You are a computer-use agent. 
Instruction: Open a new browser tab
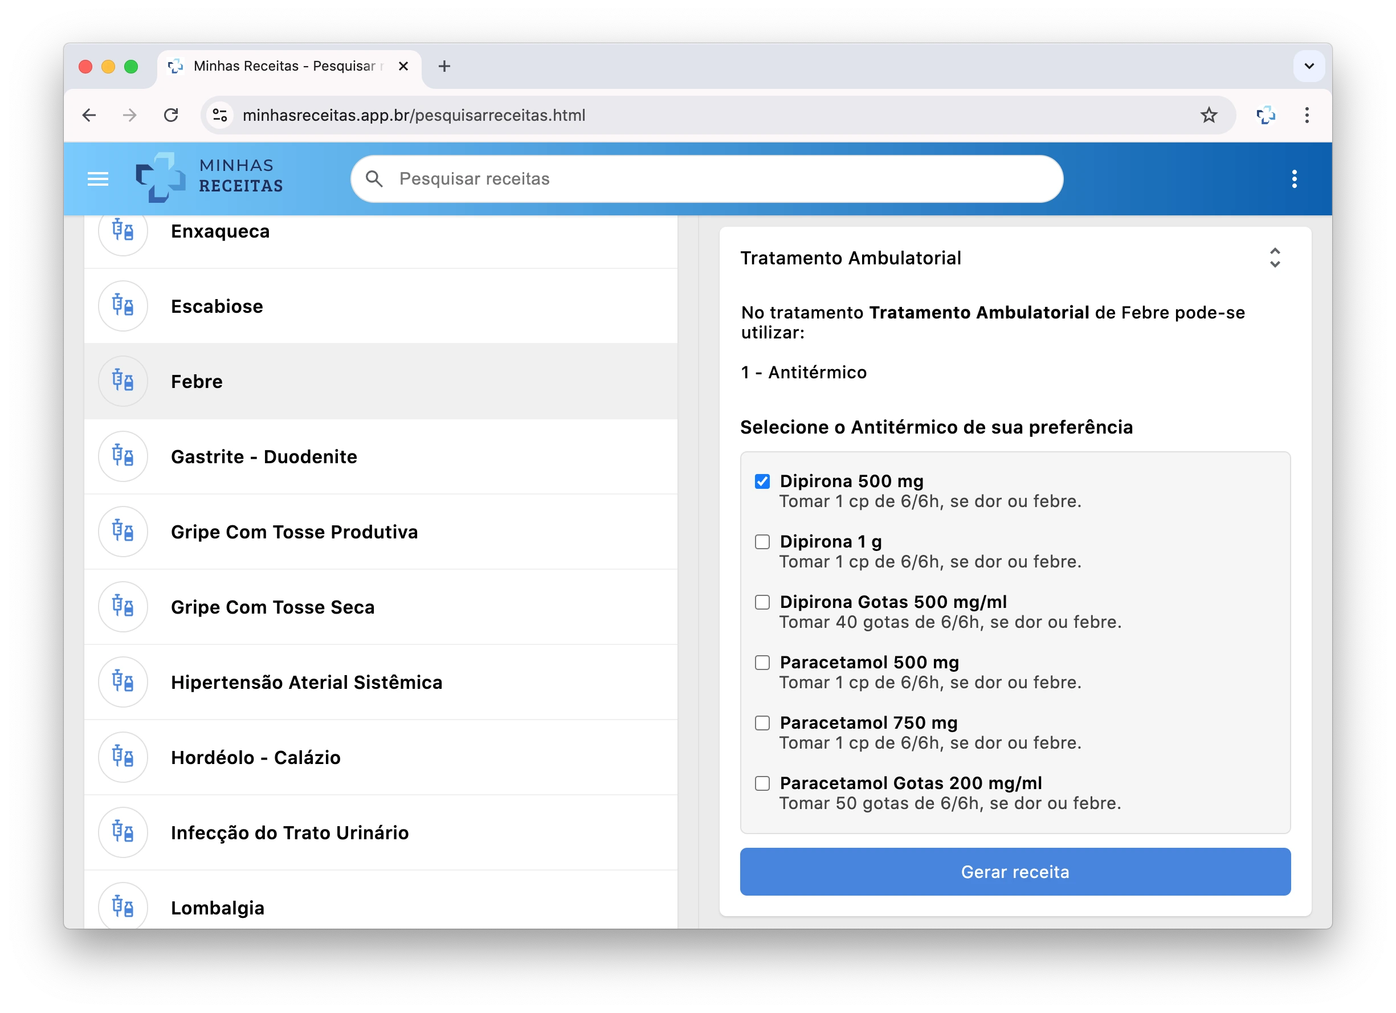pos(444,66)
